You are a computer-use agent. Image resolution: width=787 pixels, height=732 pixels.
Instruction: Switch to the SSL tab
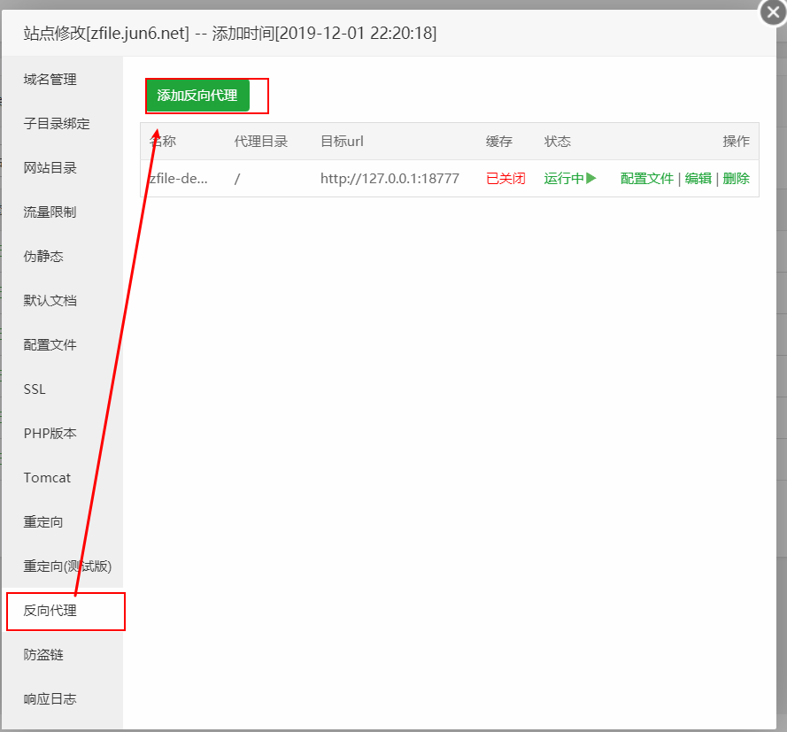click(35, 389)
